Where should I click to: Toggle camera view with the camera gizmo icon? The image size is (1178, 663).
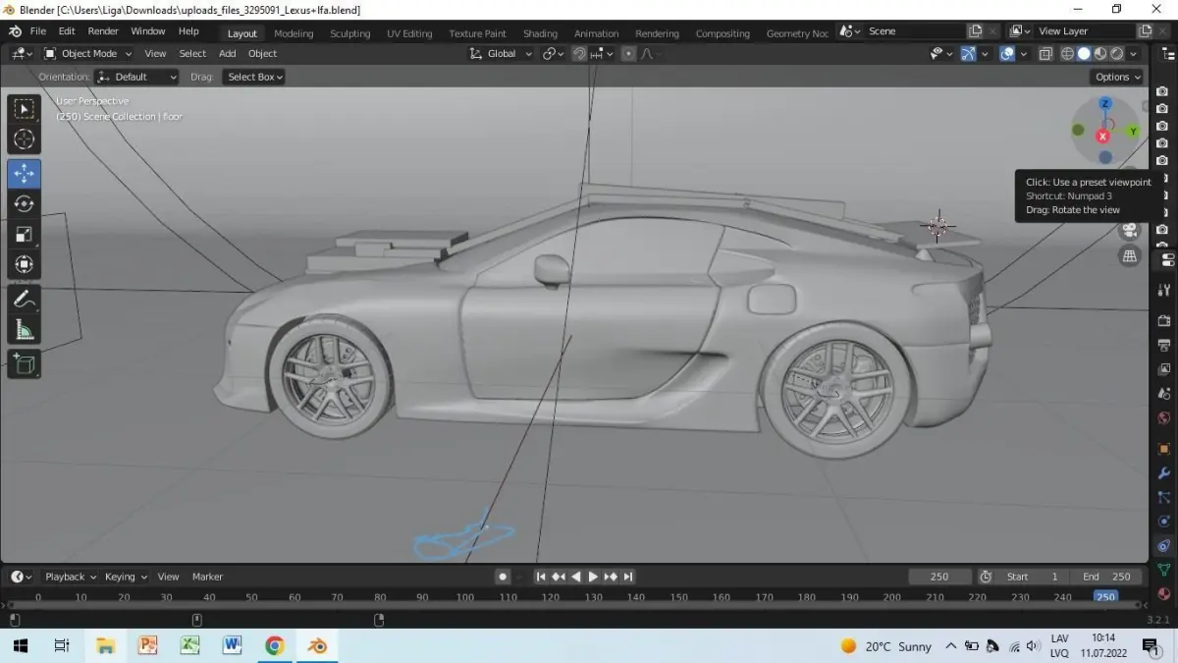point(1130,230)
